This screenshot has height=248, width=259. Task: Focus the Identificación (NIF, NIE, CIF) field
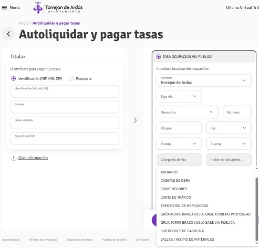click(65, 91)
